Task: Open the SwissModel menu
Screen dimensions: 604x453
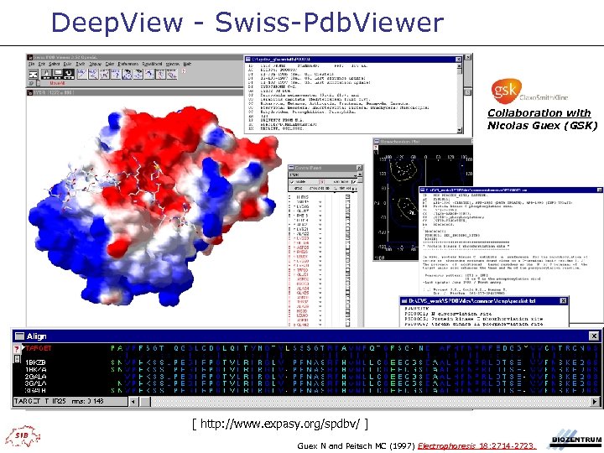Action: pyautogui.click(x=152, y=64)
